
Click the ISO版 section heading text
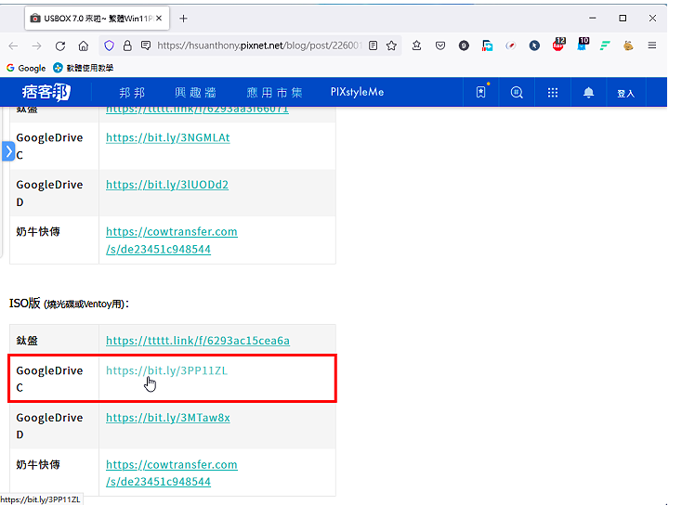(x=69, y=304)
